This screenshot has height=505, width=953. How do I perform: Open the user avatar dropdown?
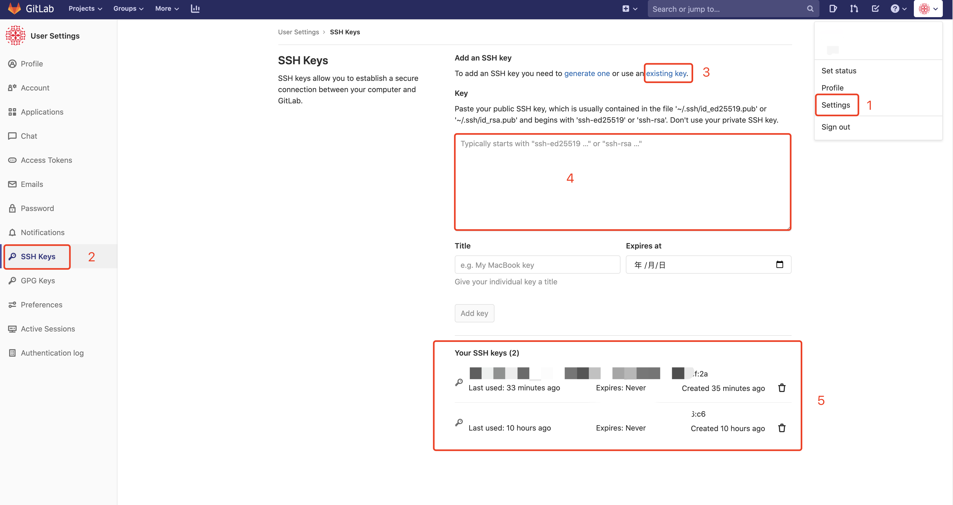pos(928,9)
